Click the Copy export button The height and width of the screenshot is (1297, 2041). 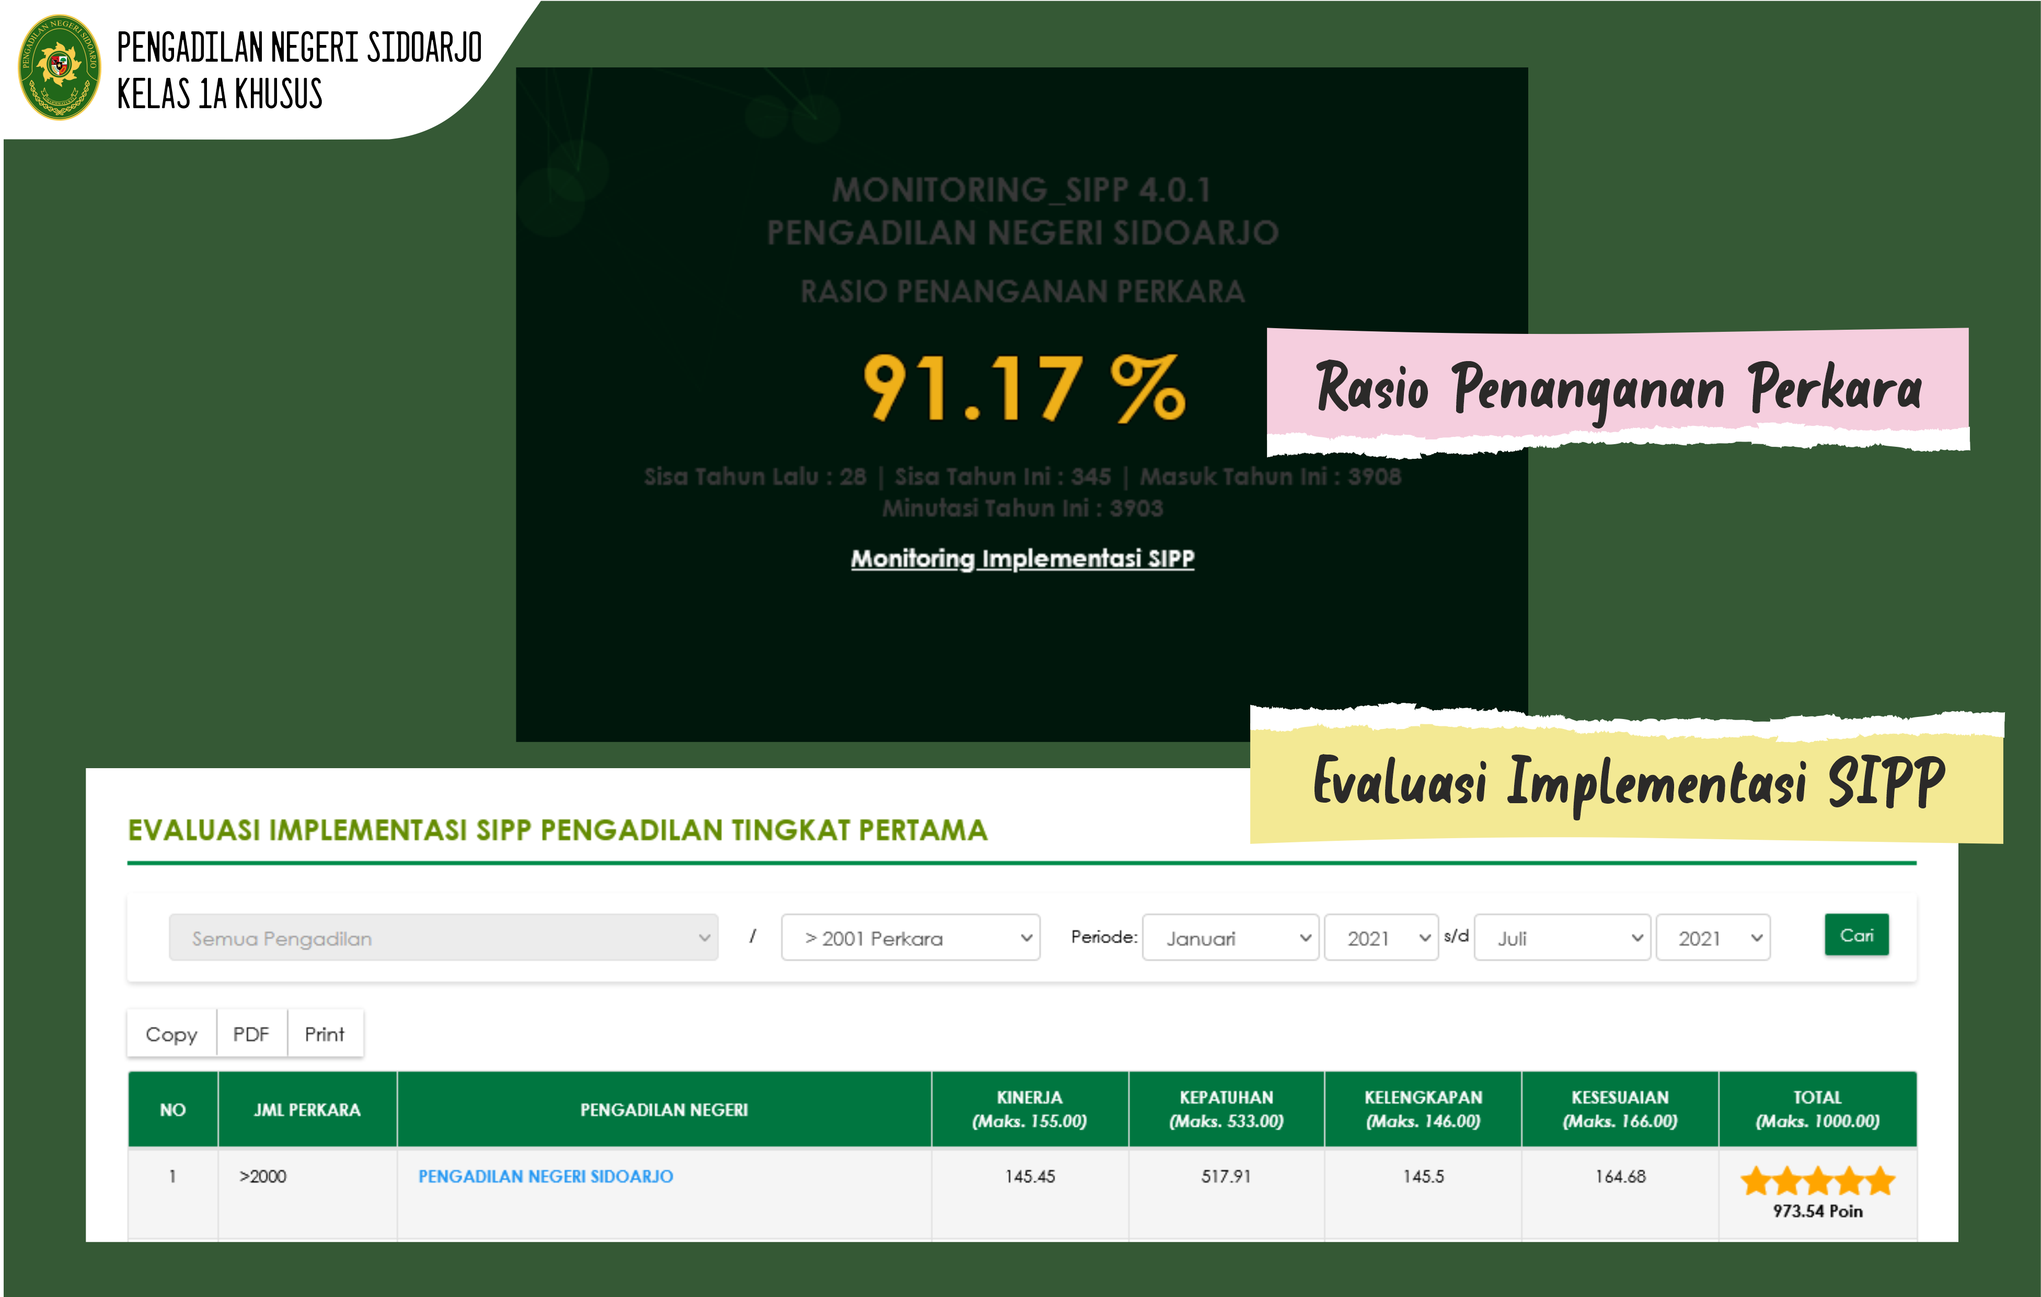pyautogui.click(x=171, y=1034)
